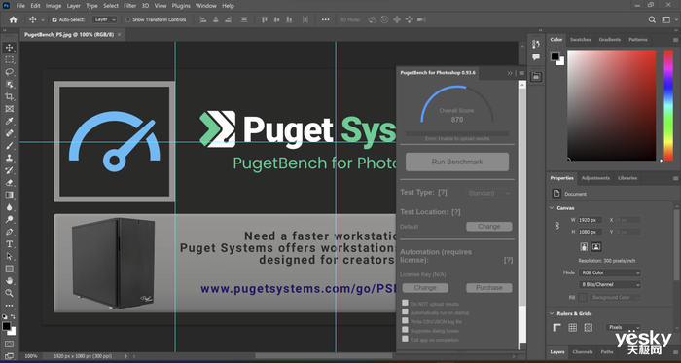Go to Photoshop Home screen
Image resolution: width=681 pixels, height=363 pixels.
[13, 19]
